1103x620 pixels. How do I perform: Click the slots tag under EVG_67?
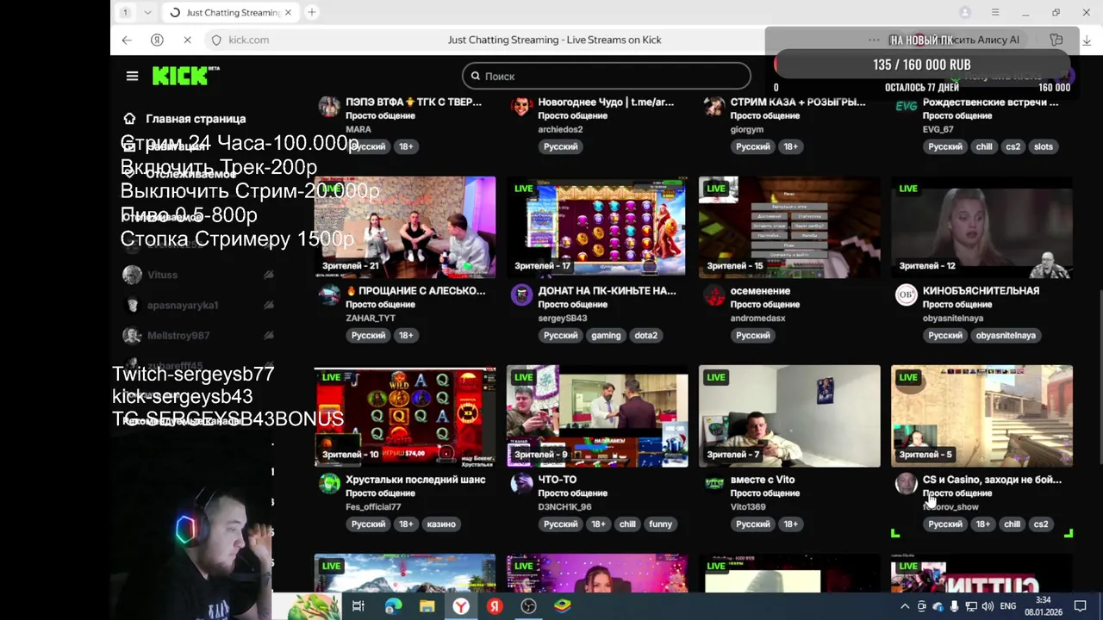pos(1044,146)
